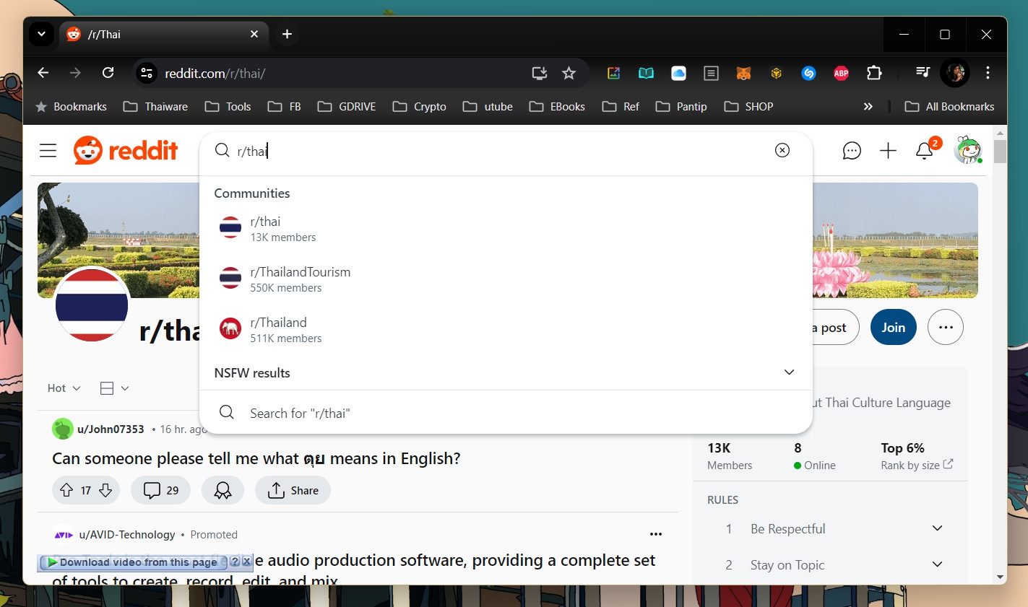Open the MetaMask fox extension
The width and height of the screenshot is (1028, 607).
point(743,73)
